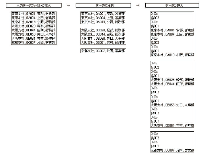
Task: Click the first 0x0c line in the Tokyo insert block
Action: point(154,13)
